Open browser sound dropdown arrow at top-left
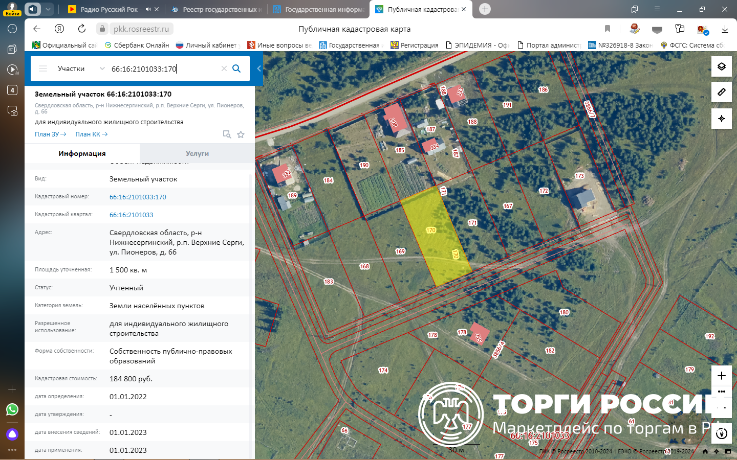The height and width of the screenshot is (460, 737). click(x=48, y=9)
